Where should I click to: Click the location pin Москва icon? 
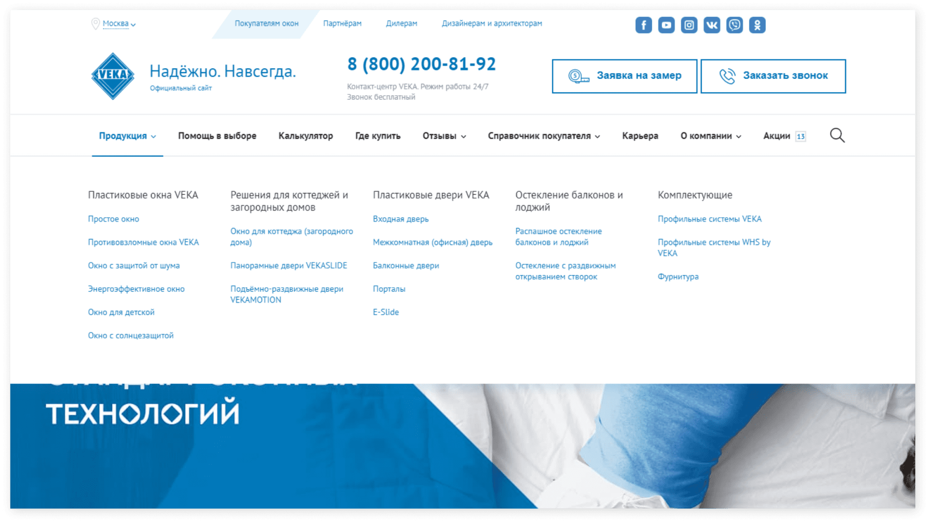click(94, 24)
